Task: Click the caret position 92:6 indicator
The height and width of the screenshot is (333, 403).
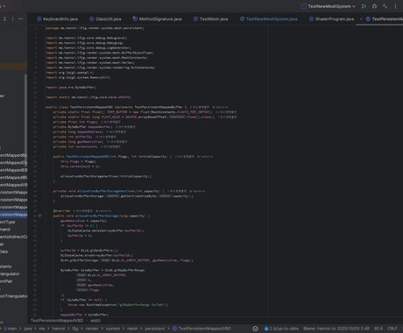Action: (378, 329)
